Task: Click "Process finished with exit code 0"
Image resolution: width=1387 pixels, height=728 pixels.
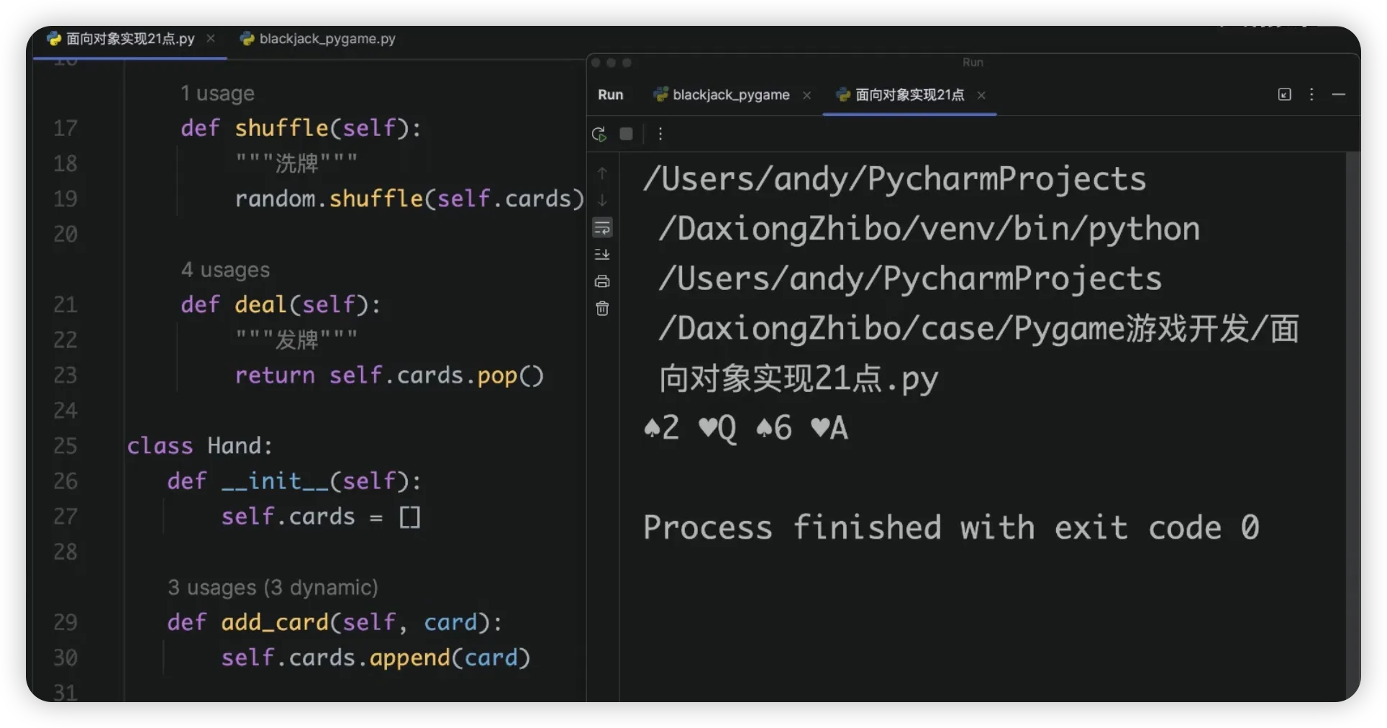Action: [x=951, y=528]
